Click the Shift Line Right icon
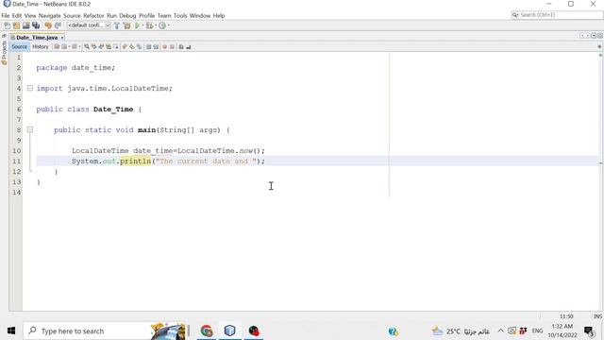This screenshot has height=340, width=604. 156,46
